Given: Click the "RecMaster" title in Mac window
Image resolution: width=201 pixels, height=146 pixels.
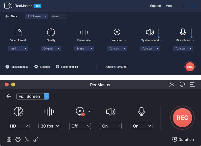Looking at the screenshot, I should [100, 85].
